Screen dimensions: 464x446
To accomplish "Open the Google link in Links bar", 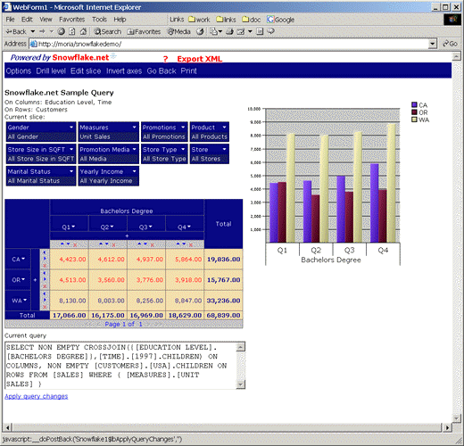I will [280, 20].
